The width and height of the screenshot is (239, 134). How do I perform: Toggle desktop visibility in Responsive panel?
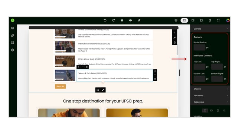[205, 111]
